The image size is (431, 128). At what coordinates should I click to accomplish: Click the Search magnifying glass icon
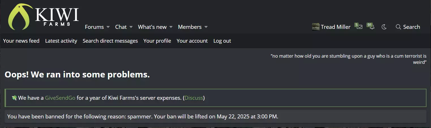[398, 27]
